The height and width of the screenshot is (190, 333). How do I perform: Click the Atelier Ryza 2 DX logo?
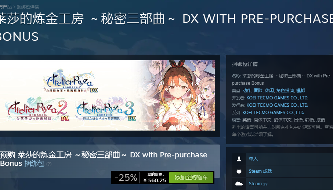pyautogui.click(x=37, y=109)
